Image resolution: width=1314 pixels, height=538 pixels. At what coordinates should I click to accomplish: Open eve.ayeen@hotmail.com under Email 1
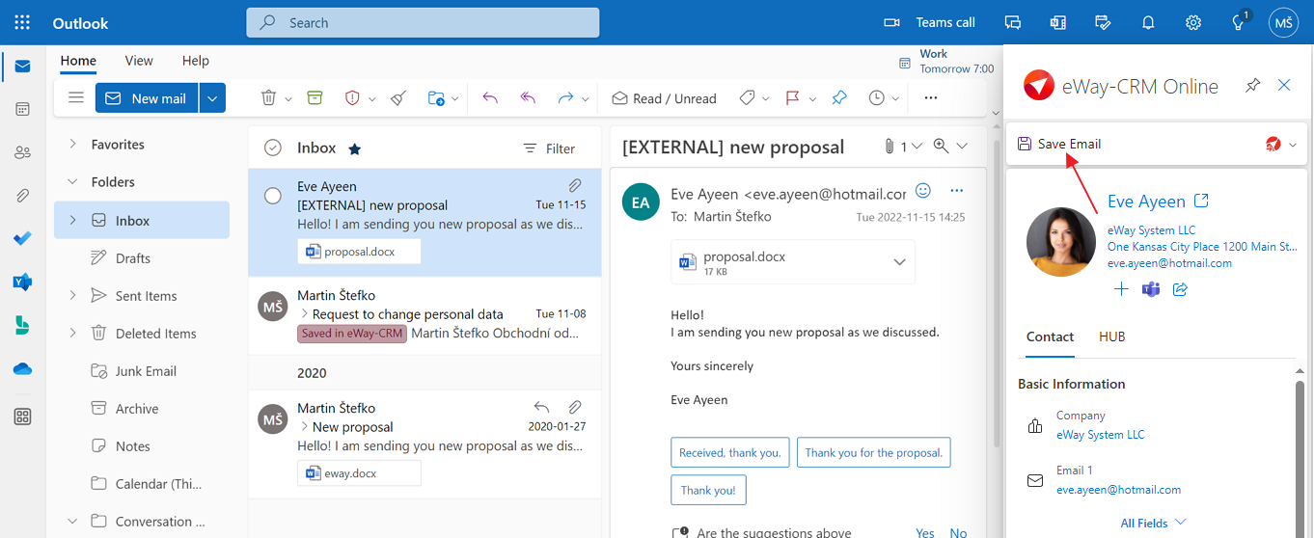pos(1118,489)
